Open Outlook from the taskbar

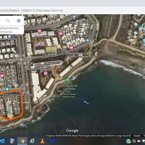point(2,141)
